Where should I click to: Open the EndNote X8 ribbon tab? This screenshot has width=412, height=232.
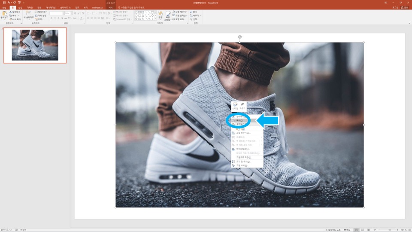click(97, 8)
